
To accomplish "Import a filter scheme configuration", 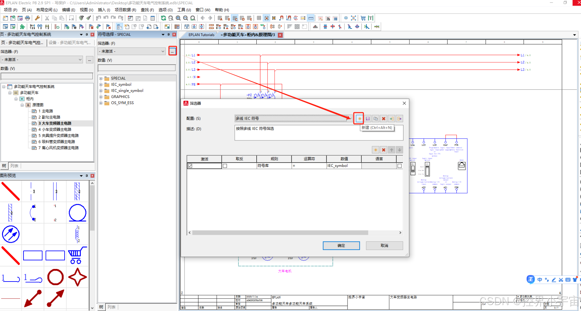I will click(392, 119).
